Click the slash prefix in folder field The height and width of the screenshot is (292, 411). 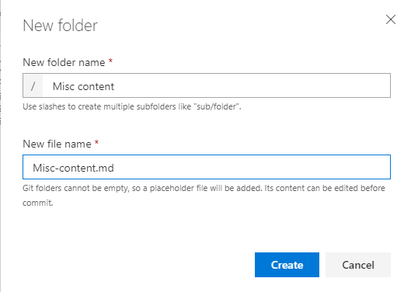pos(33,85)
